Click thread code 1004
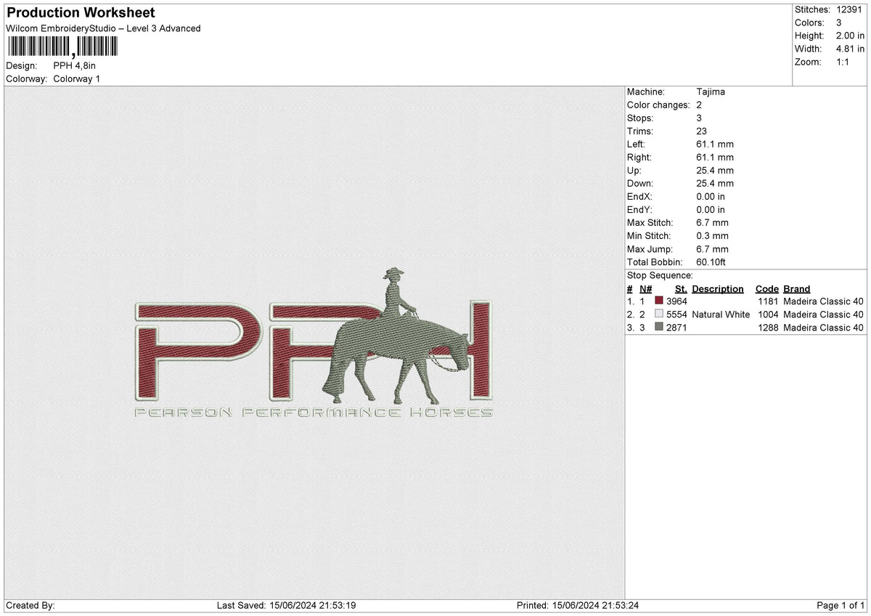Viewport: 871px width, 616px height. pyautogui.click(x=768, y=315)
